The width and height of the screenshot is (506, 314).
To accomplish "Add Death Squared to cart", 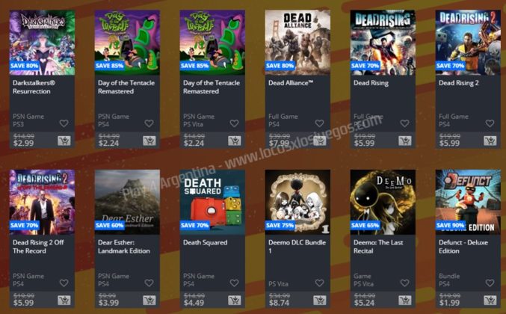I will tap(234, 301).
